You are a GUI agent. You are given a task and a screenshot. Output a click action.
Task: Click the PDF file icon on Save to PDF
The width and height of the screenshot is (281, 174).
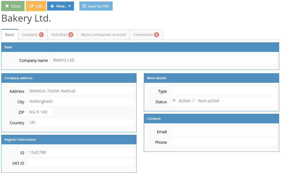tap(84, 6)
